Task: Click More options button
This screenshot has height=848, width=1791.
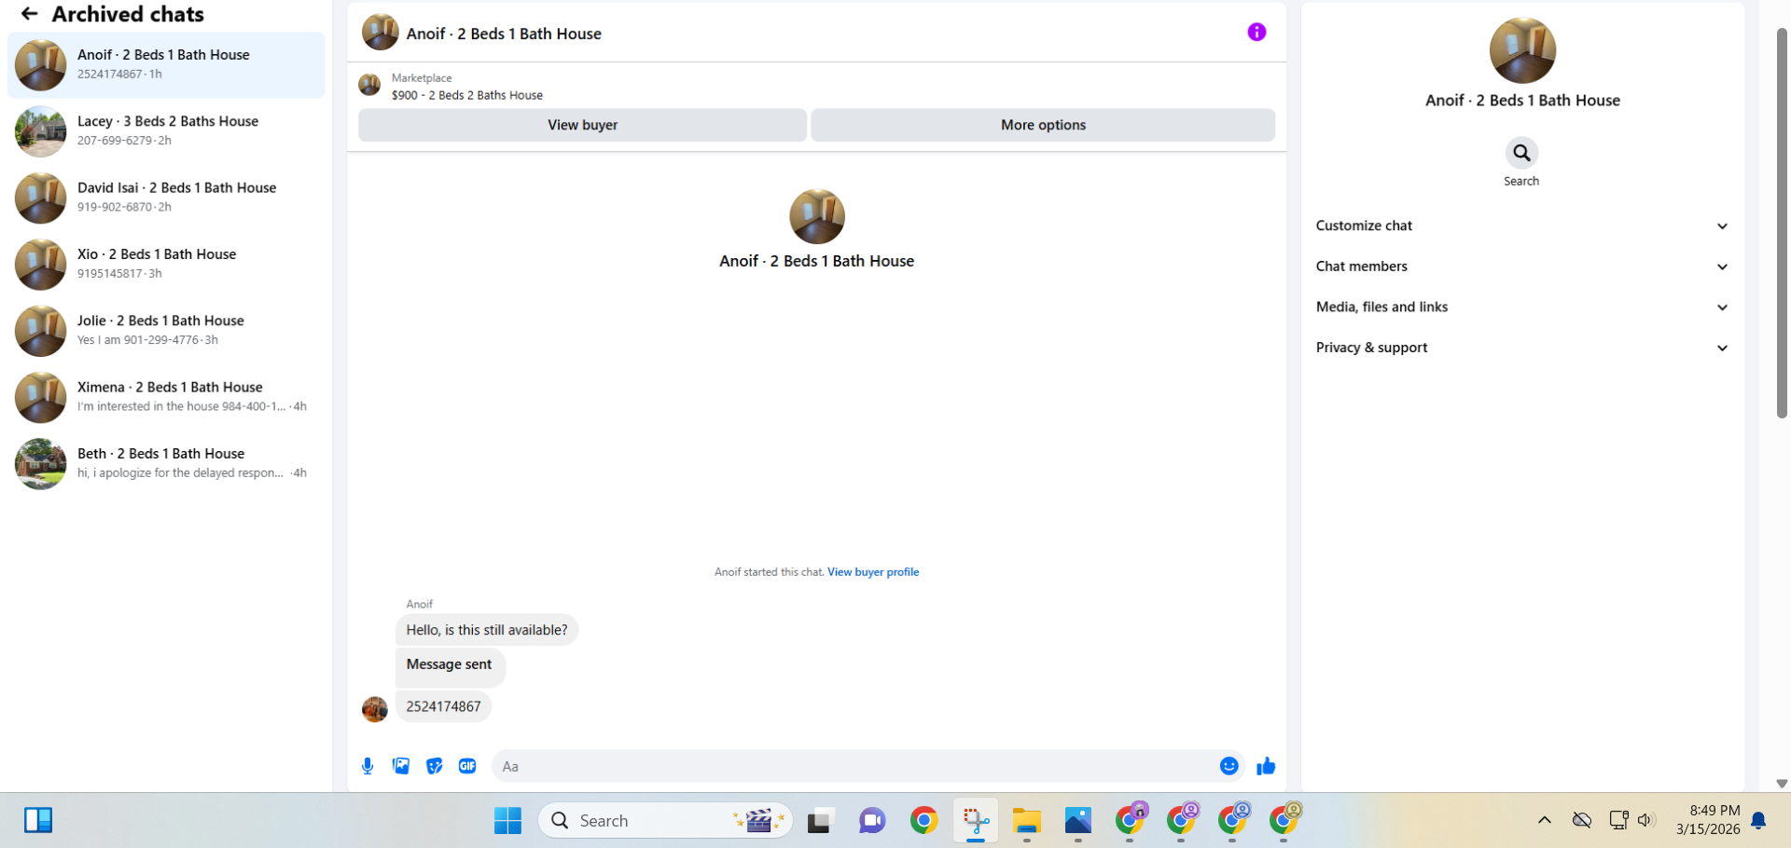Action: [x=1043, y=125]
